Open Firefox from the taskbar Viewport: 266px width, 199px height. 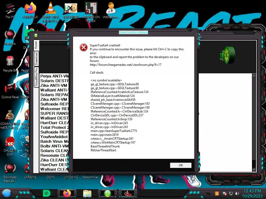click(67, 193)
